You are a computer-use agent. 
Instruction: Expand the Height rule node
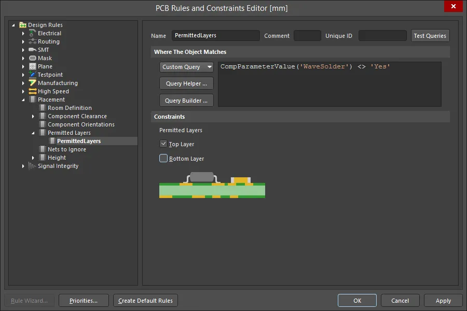33,158
